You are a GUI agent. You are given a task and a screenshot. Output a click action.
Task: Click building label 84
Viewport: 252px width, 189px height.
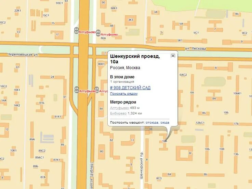coord(101,109)
